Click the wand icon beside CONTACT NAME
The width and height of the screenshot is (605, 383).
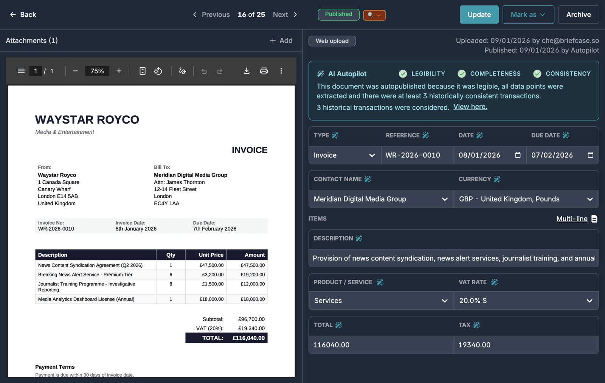368,179
